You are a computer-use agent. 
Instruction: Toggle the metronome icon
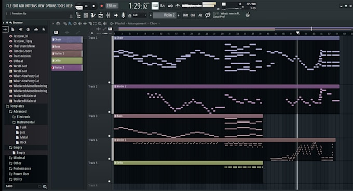(x=178, y=6)
